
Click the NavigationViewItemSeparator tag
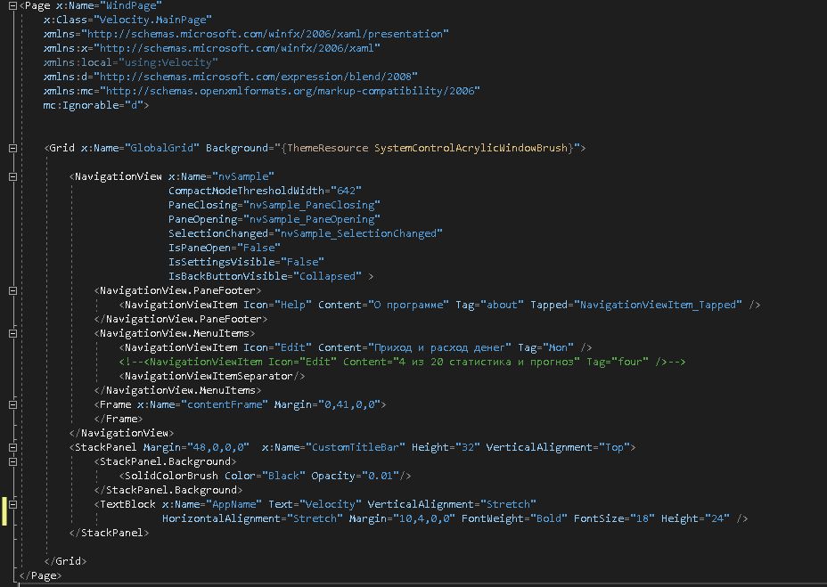click(x=211, y=376)
